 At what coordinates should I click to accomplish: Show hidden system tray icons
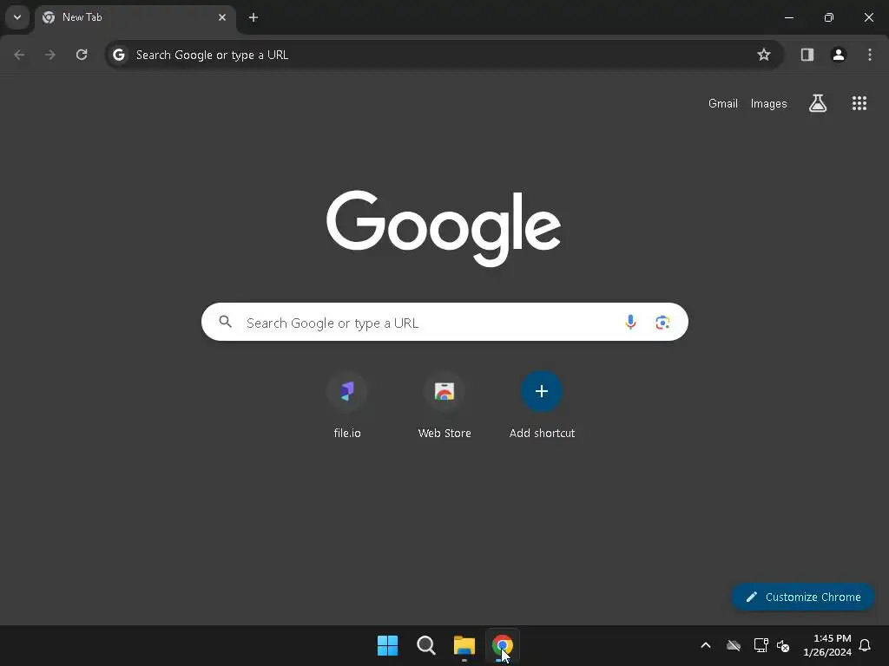pos(706,645)
